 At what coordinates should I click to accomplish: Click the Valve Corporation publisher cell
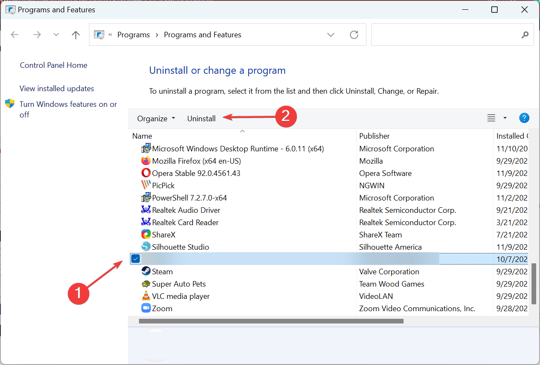click(x=389, y=272)
